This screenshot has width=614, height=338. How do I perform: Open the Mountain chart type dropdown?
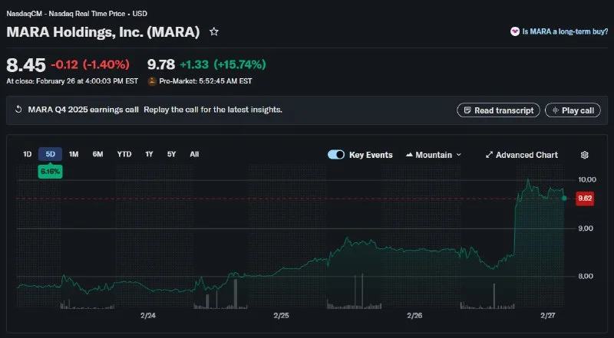[x=434, y=155]
